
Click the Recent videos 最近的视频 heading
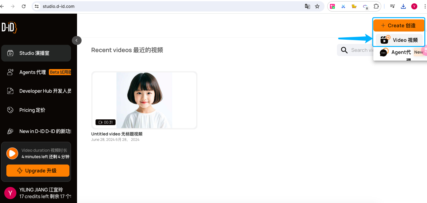[x=127, y=50]
